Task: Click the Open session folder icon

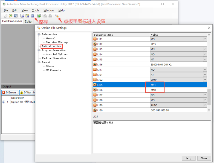Action: pos(10,16)
